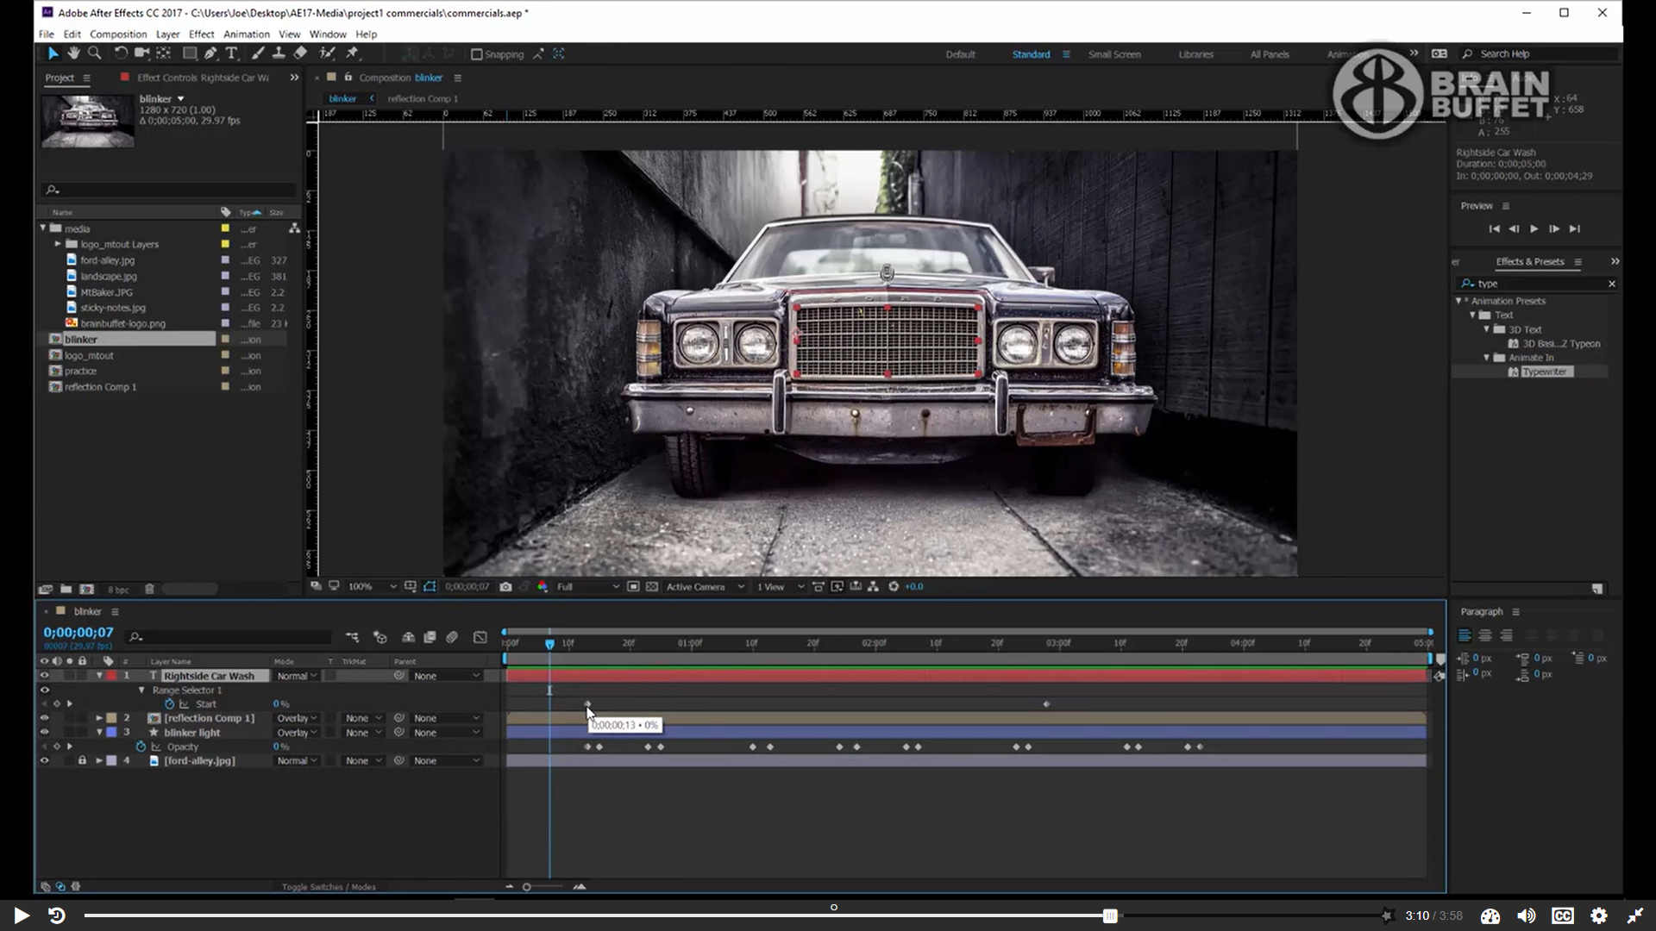1656x931 pixels.
Task: Select the Small Screen workspace
Action: [1114, 54]
